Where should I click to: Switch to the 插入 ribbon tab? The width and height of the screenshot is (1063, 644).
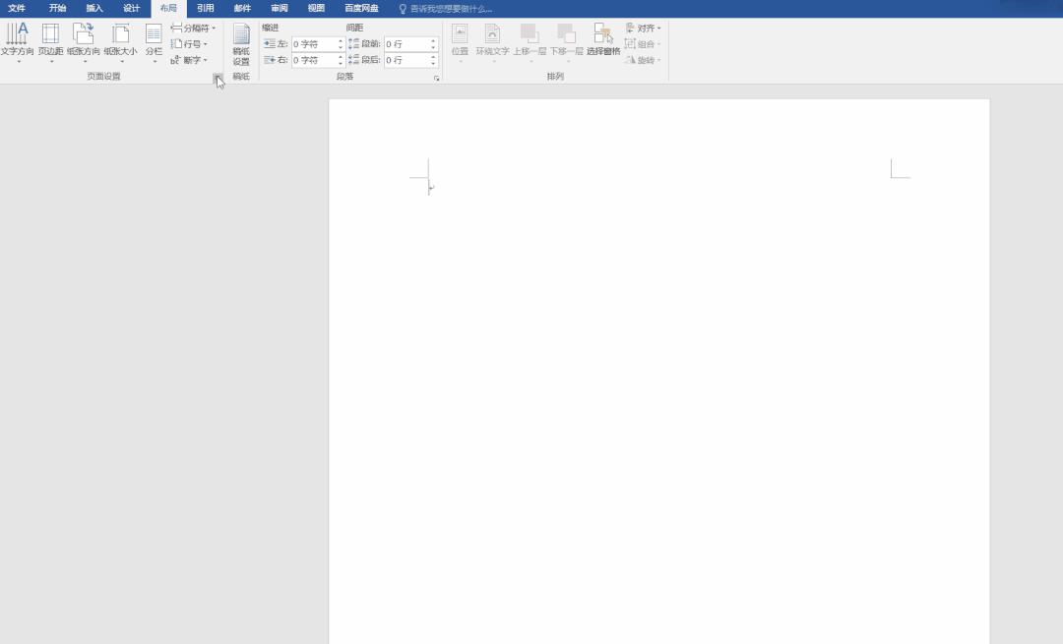pos(94,8)
